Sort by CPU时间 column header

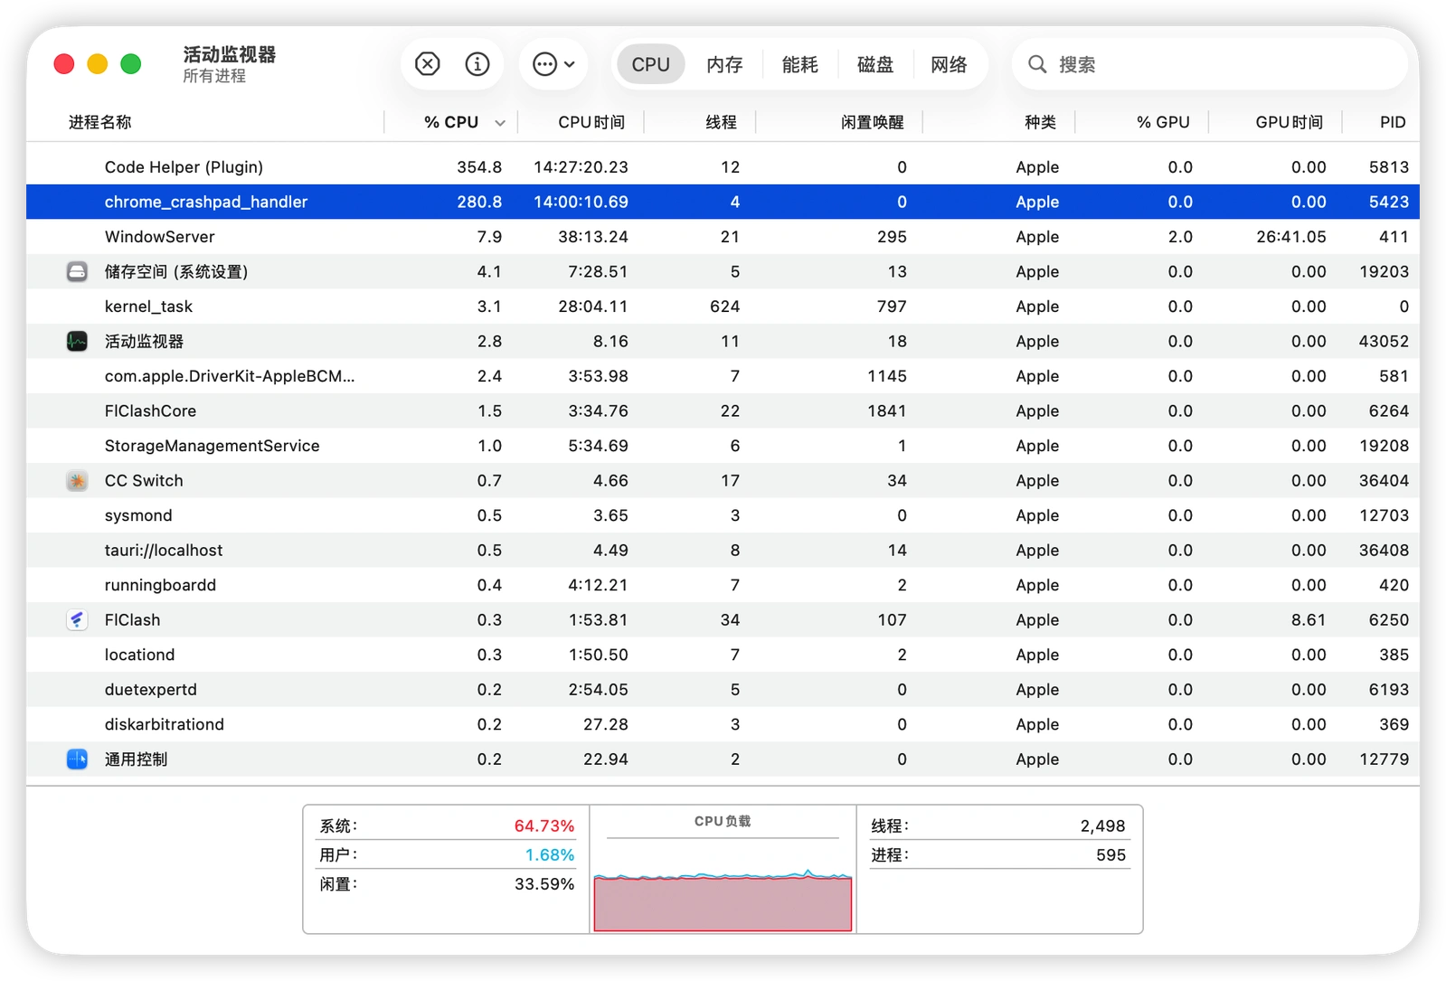[591, 122]
